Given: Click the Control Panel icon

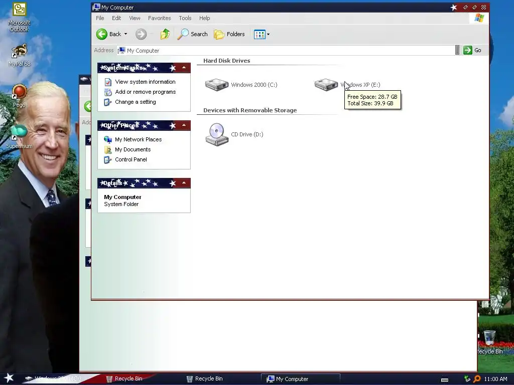Looking at the screenshot, I should click(x=108, y=160).
